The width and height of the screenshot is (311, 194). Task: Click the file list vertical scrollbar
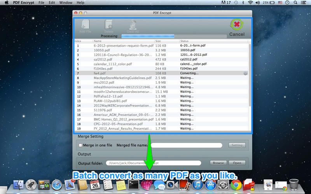pyautogui.click(x=250, y=75)
